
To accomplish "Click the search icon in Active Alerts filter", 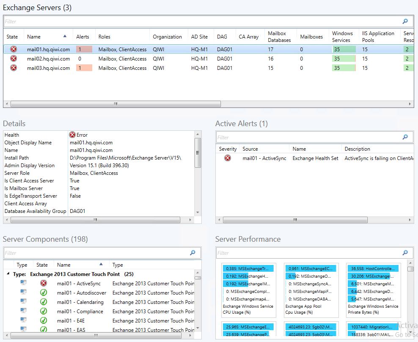I will tap(405, 137).
